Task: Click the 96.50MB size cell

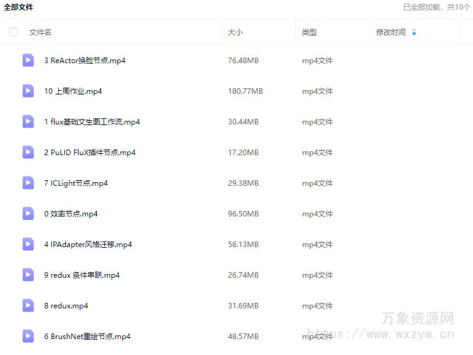Action: tap(243, 214)
